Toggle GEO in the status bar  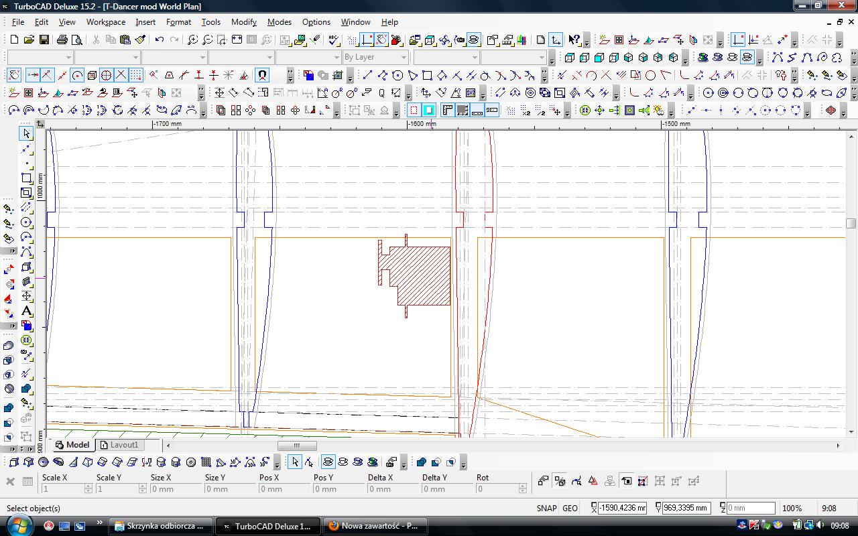pos(570,508)
